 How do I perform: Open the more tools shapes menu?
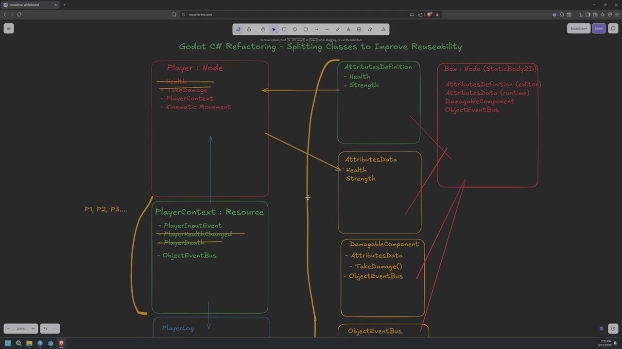[x=383, y=30]
